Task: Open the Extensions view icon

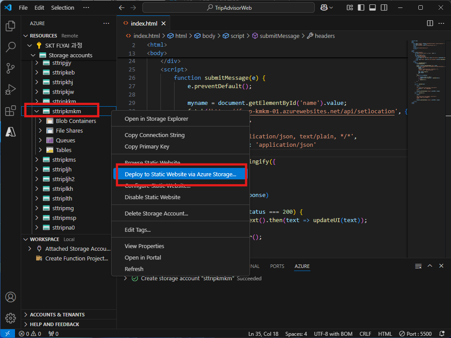Action: coord(10,111)
